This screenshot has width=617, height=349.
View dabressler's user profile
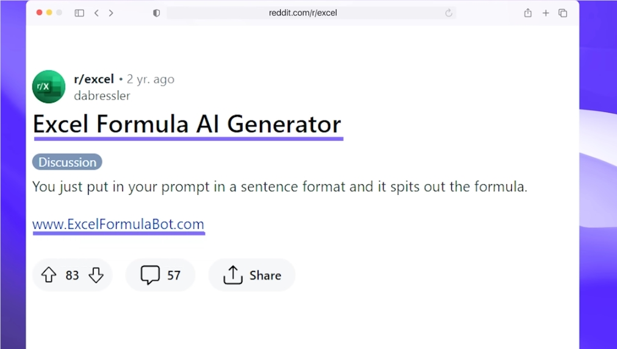102,96
